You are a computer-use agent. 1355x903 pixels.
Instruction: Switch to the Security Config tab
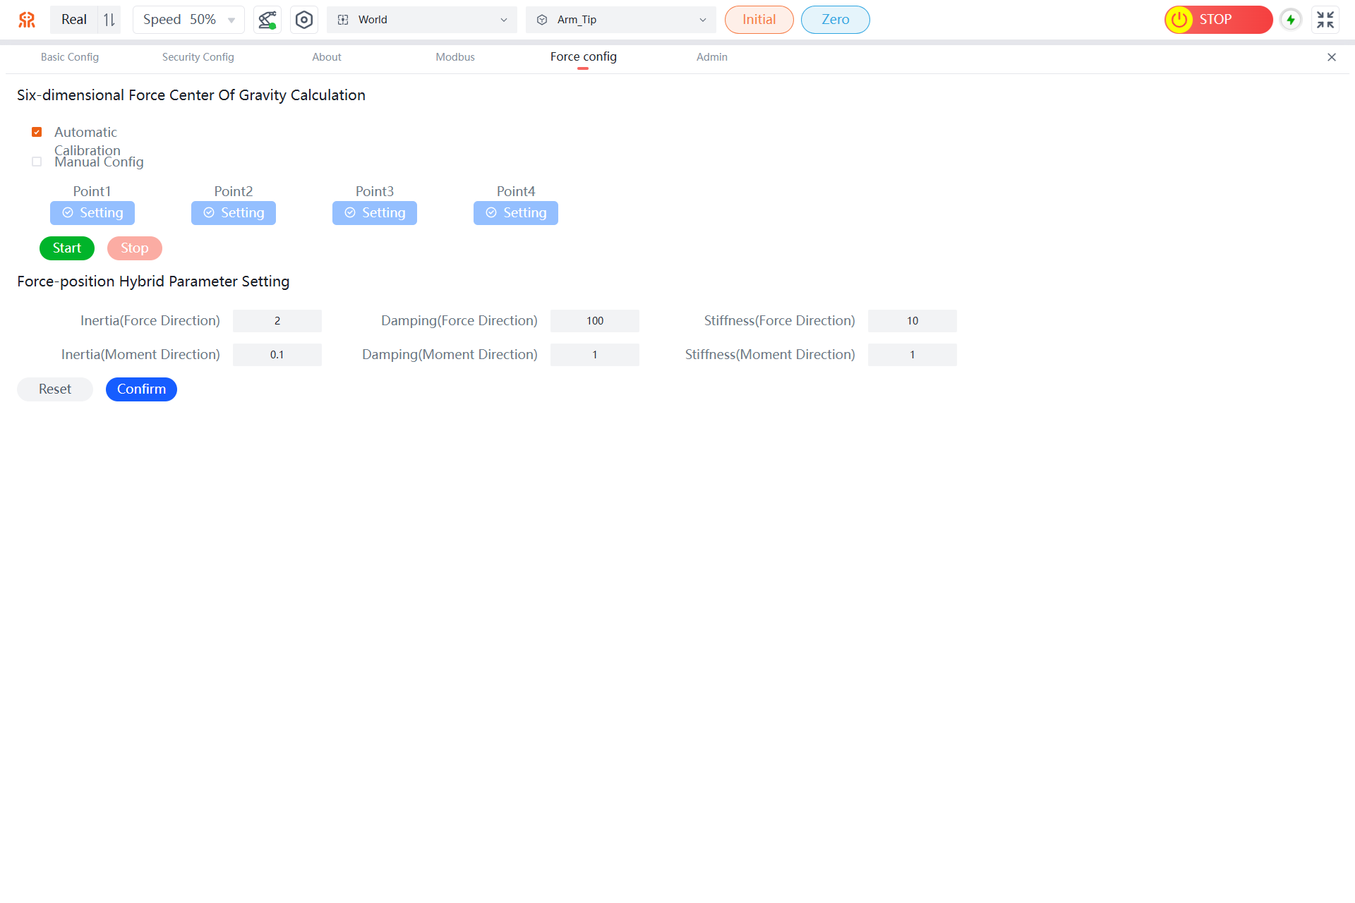point(198,57)
